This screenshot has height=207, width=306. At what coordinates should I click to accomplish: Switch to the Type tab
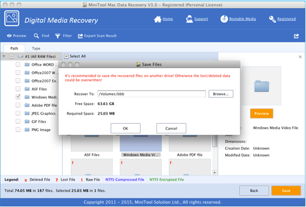point(36,48)
